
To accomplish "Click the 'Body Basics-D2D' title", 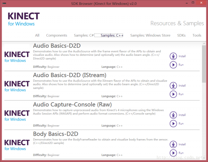I will point(55,134).
